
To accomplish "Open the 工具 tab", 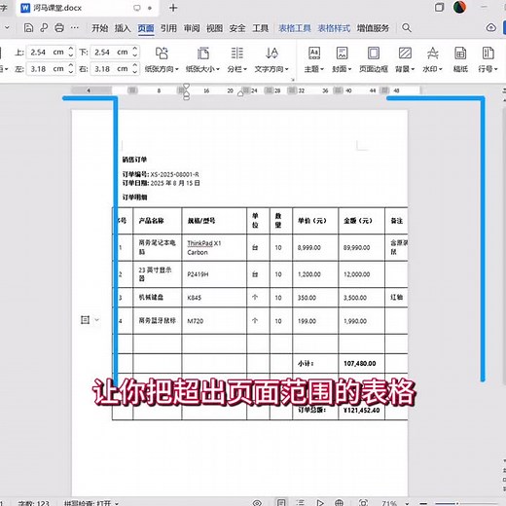I will (x=261, y=28).
